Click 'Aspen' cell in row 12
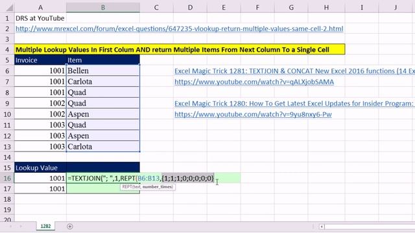Image resolution: width=415 pixels, height=233 pixels. pyautogui.click(x=103, y=136)
